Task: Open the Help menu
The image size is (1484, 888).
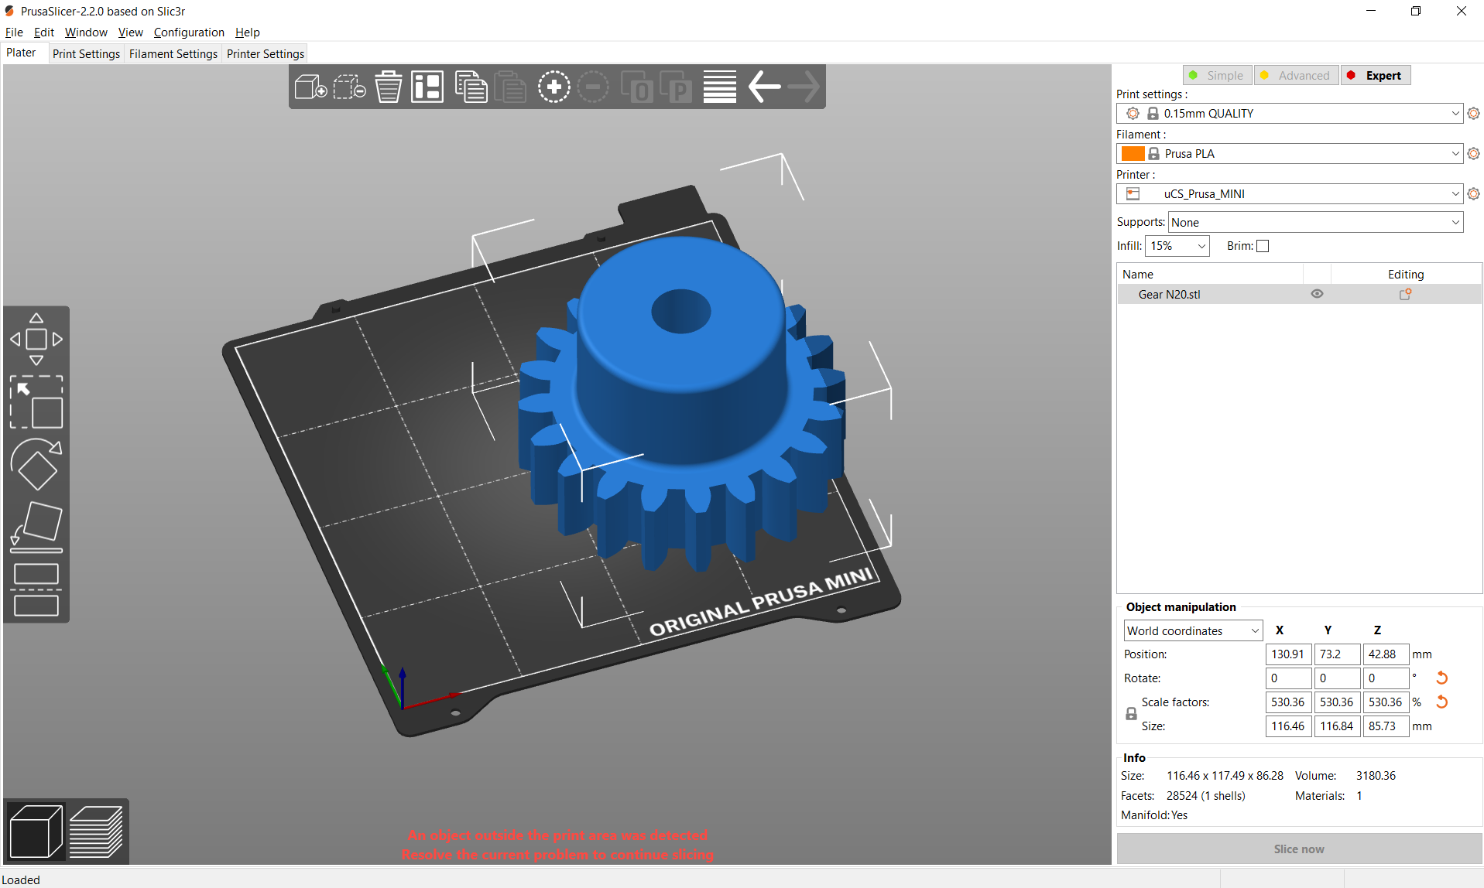Action: 248,32
